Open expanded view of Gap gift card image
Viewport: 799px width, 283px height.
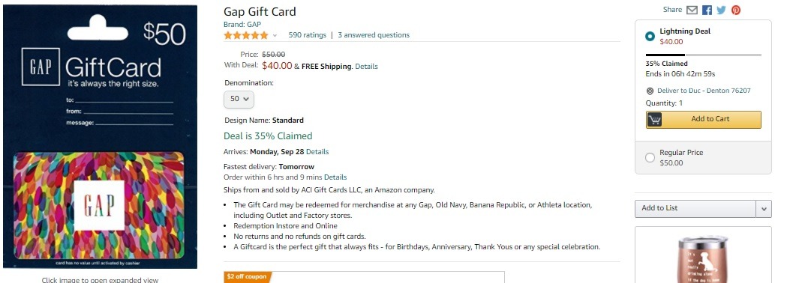coord(101,137)
